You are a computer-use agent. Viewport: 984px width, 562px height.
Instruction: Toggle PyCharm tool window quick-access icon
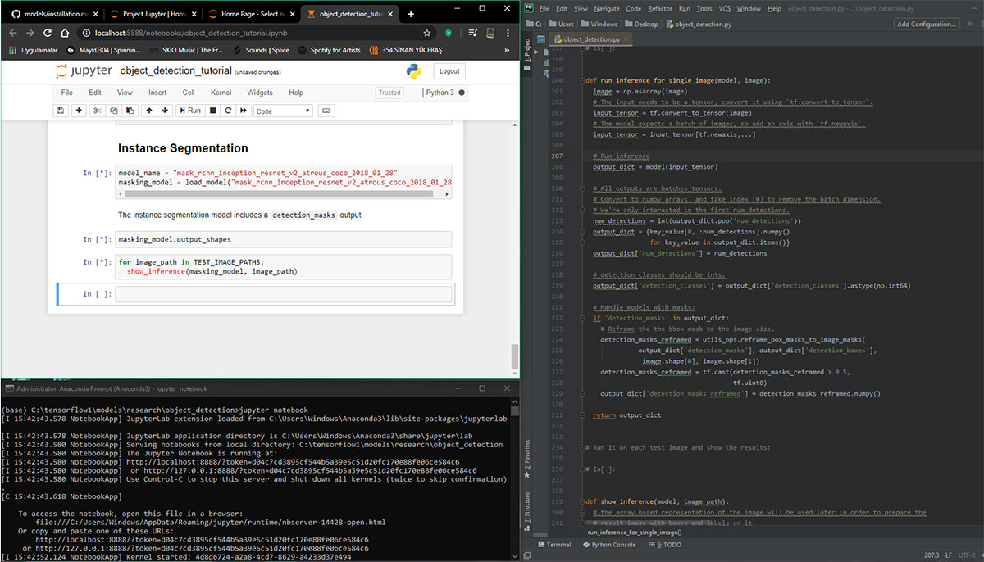click(x=529, y=555)
